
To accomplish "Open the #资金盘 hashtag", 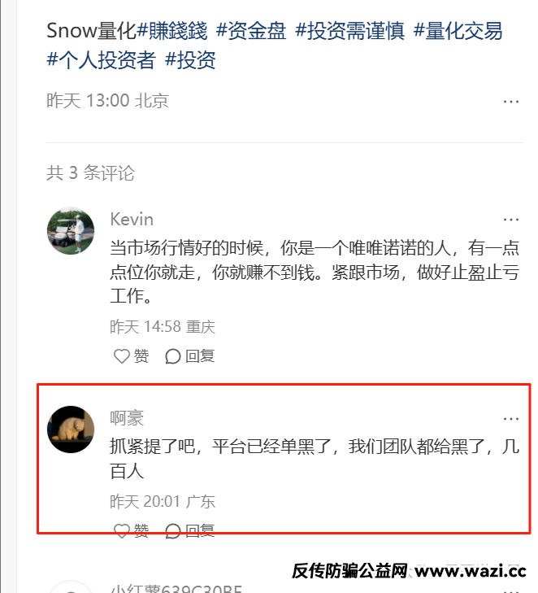I will [251, 31].
